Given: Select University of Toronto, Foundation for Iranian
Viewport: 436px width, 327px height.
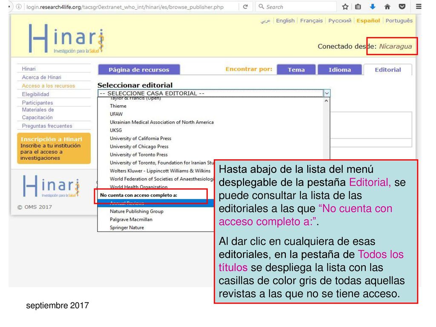Looking at the screenshot, I should 161,162.
